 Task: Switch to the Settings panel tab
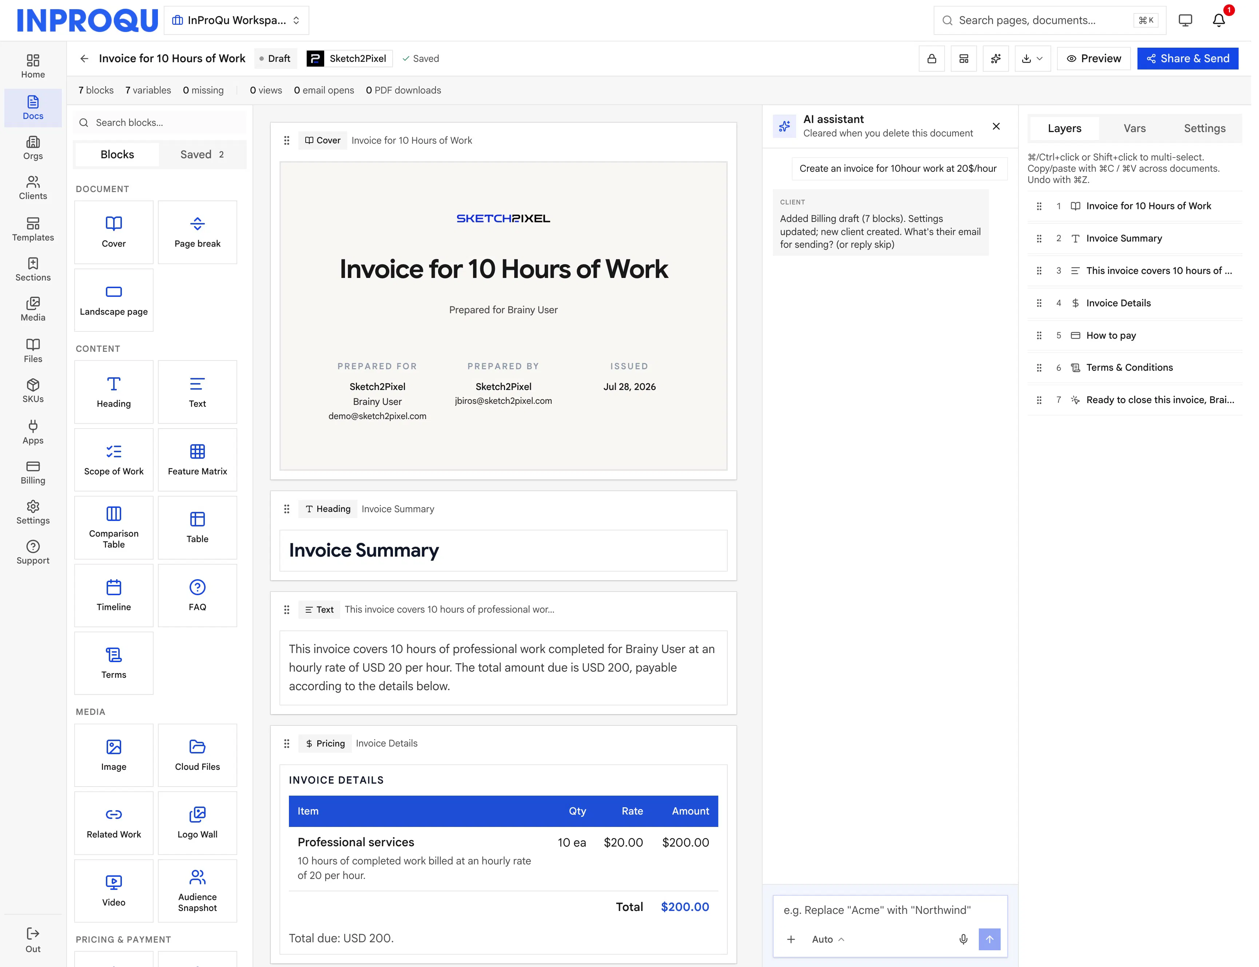click(x=1204, y=128)
